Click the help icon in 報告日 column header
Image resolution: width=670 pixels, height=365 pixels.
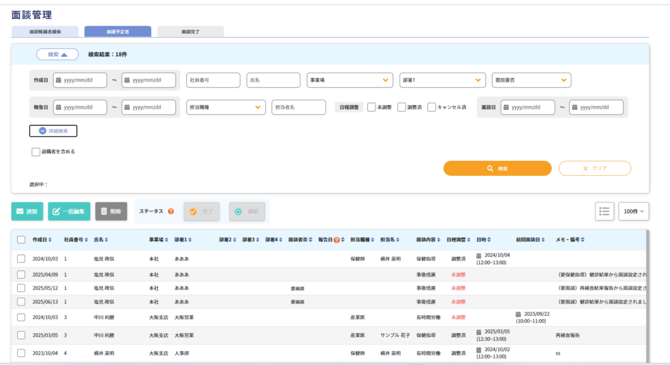tap(336, 240)
